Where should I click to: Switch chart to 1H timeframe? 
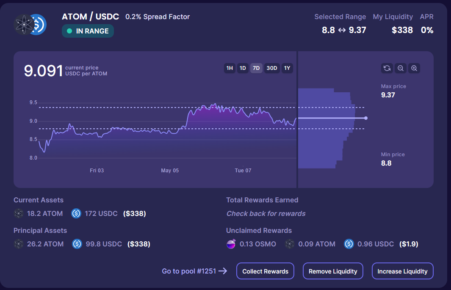[230, 68]
